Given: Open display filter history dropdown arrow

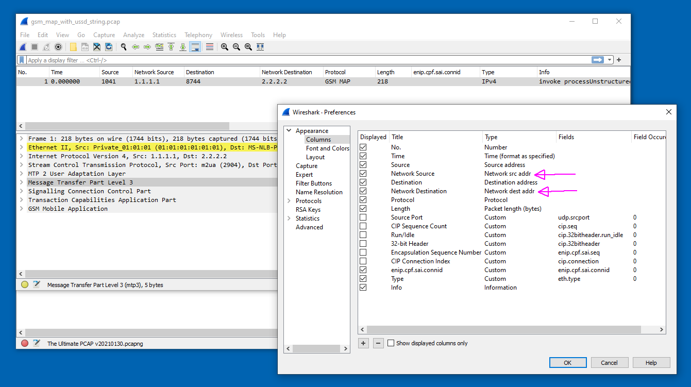Looking at the screenshot, I should [610, 60].
